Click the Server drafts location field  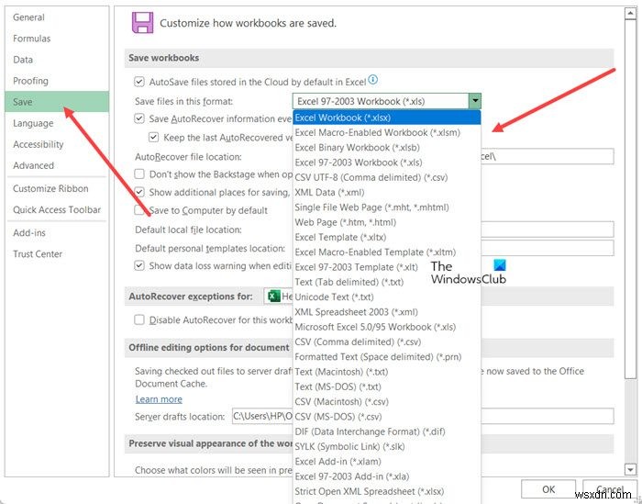[x=423, y=416]
